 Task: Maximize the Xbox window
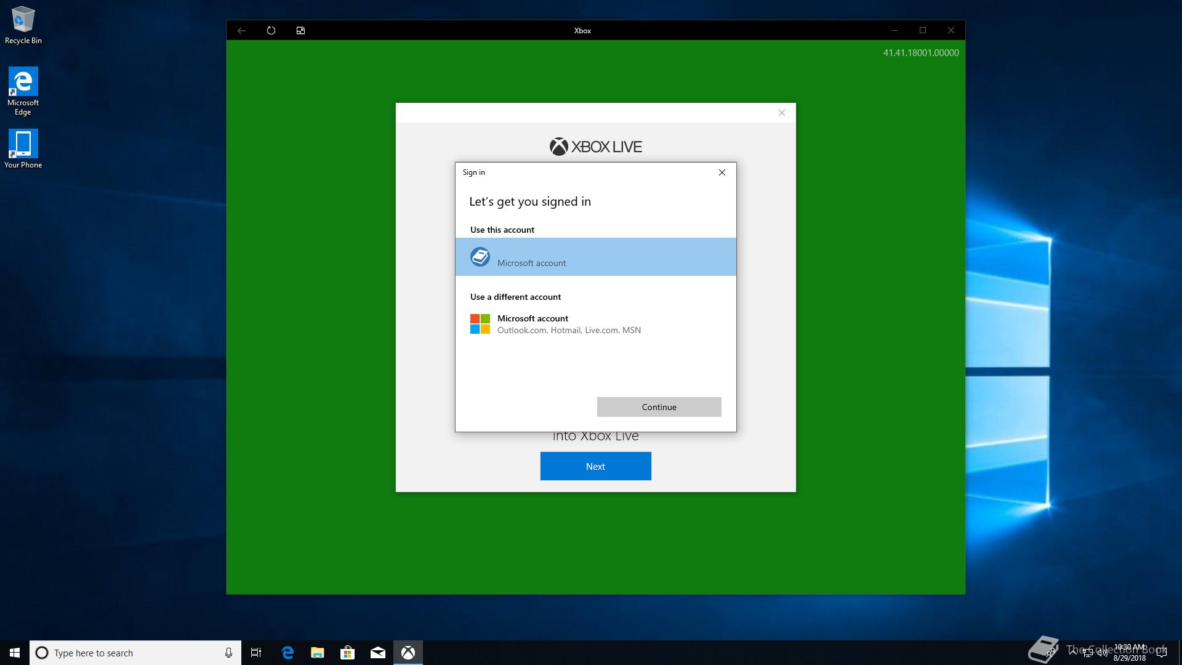click(923, 30)
